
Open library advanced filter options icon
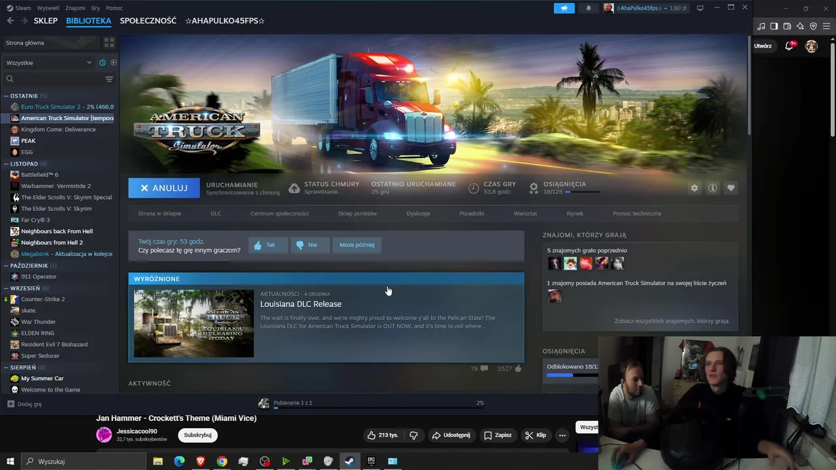point(109,79)
